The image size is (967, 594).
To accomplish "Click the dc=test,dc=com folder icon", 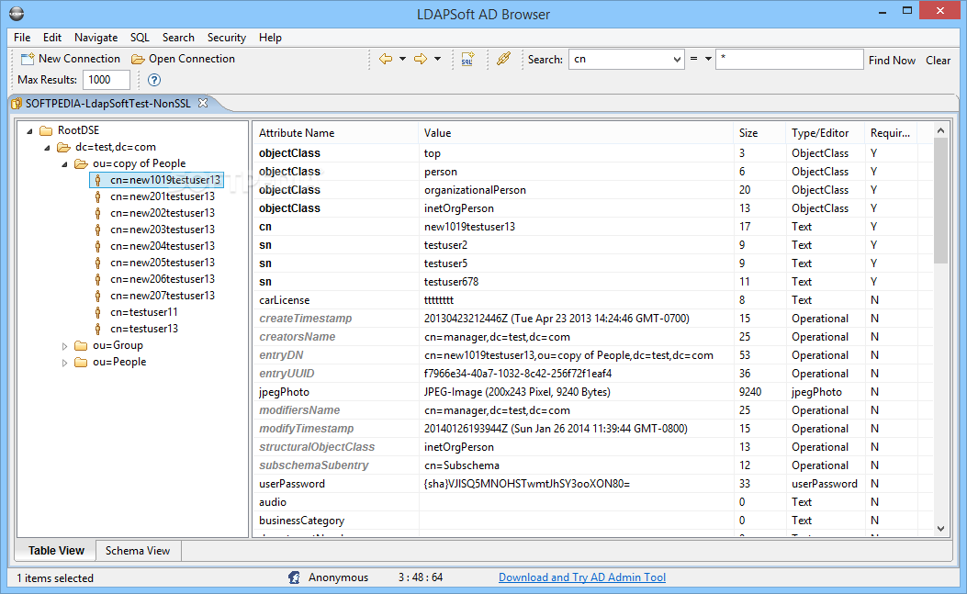I will [63, 148].
